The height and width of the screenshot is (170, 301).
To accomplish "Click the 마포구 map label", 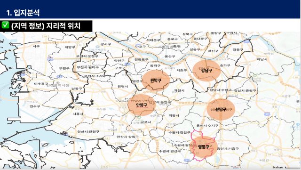I will point(141,47).
